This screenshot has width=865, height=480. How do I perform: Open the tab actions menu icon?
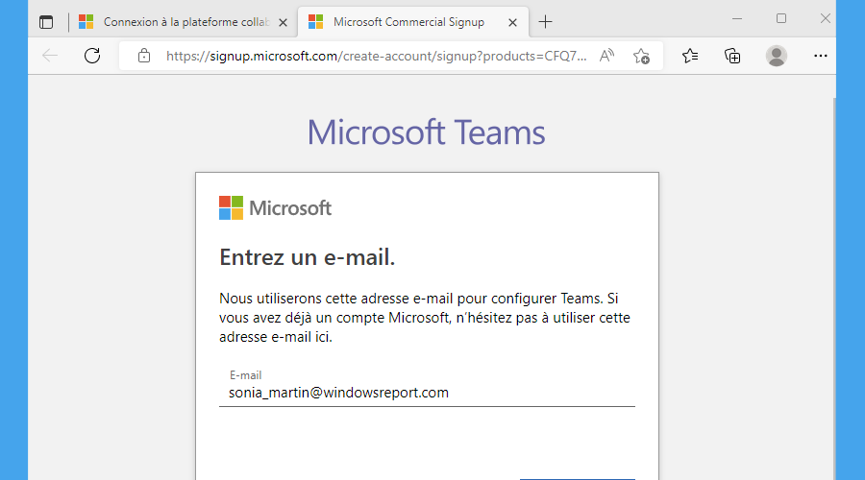pos(46,22)
